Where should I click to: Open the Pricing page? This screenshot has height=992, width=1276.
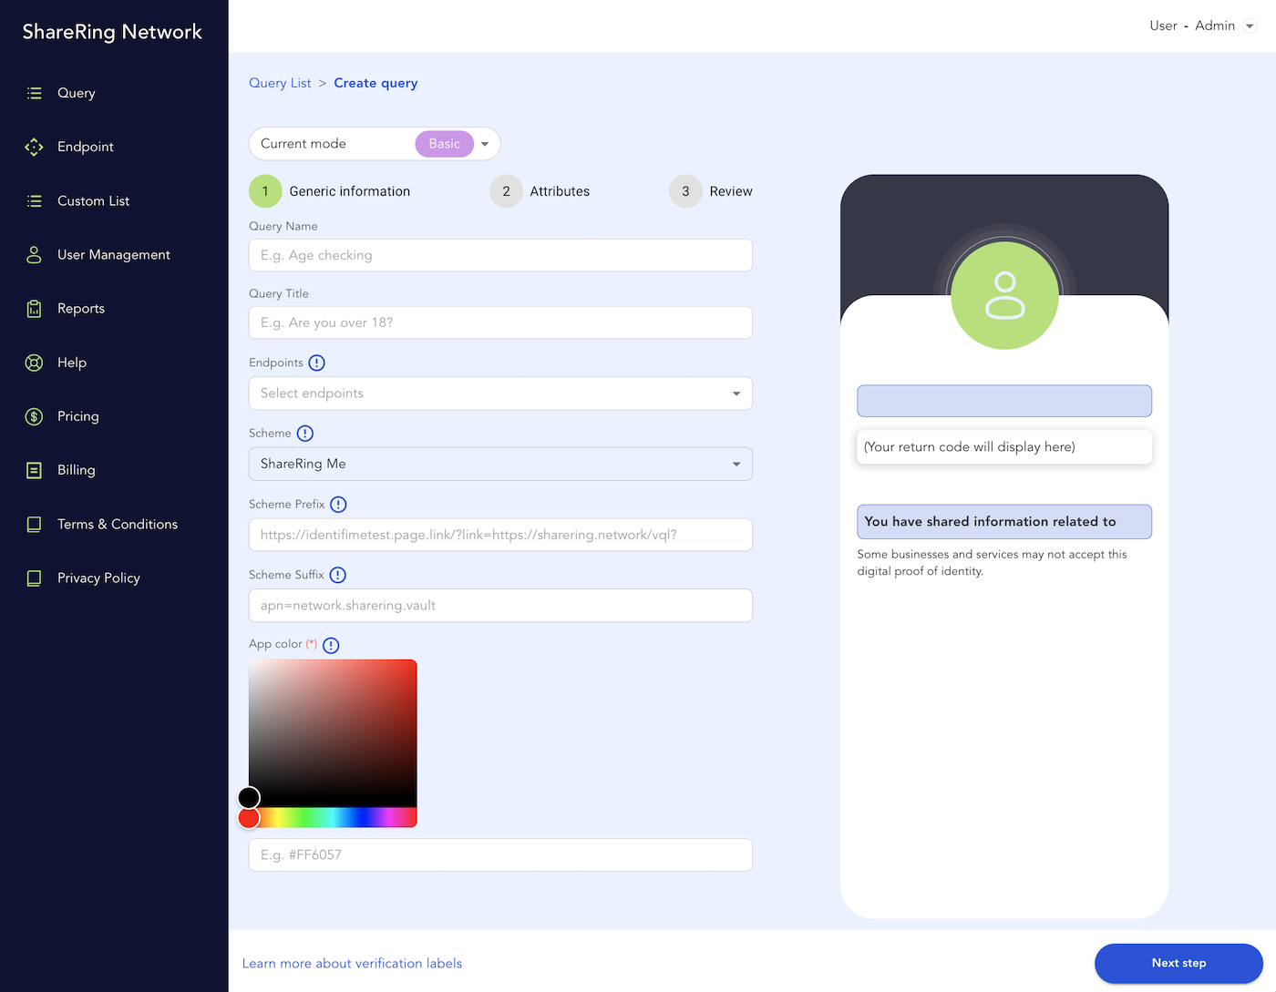[x=78, y=416]
